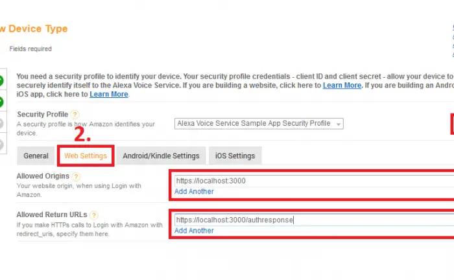Switch to the General tab
This screenshot has height=280, width=454.
pos(36,156)
